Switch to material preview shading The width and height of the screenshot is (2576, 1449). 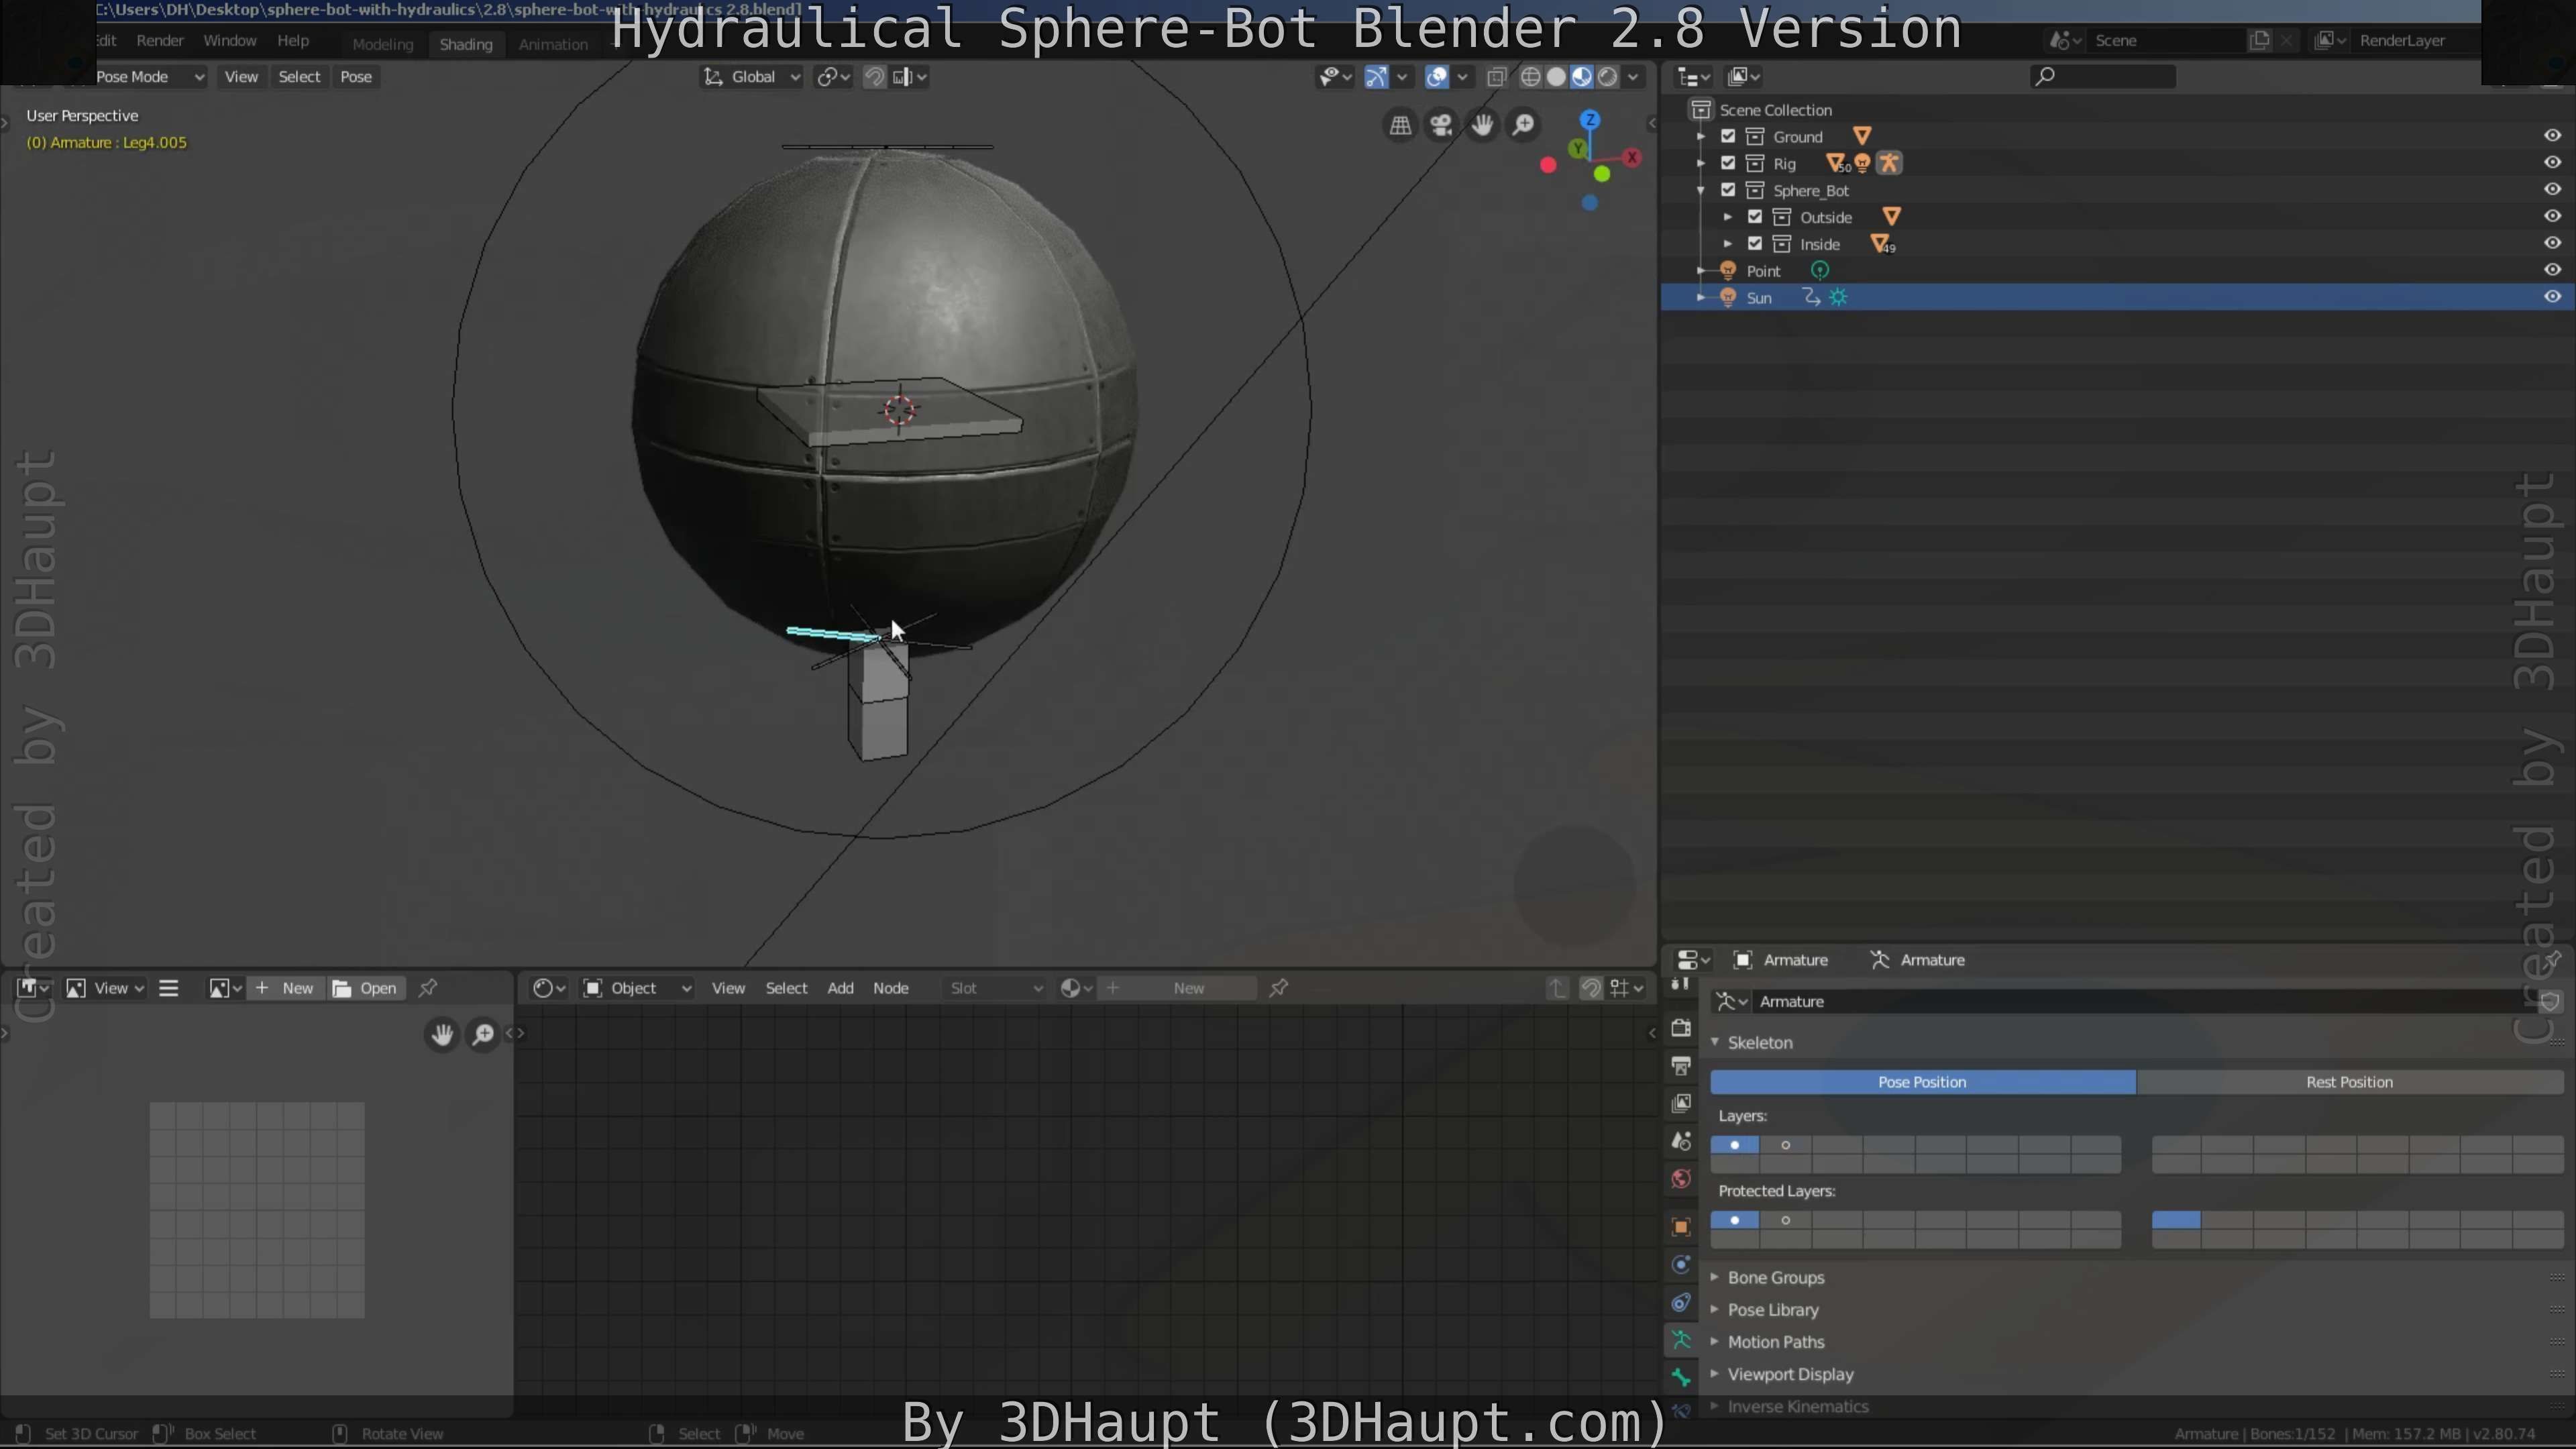(x=1582, y=77)
